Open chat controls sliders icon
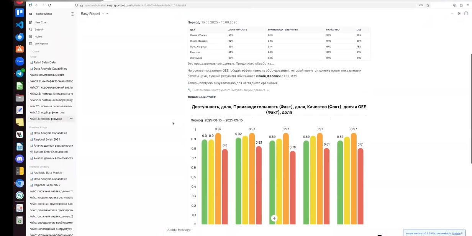Screen dimensions: 472x236 (x=459, y=14)
